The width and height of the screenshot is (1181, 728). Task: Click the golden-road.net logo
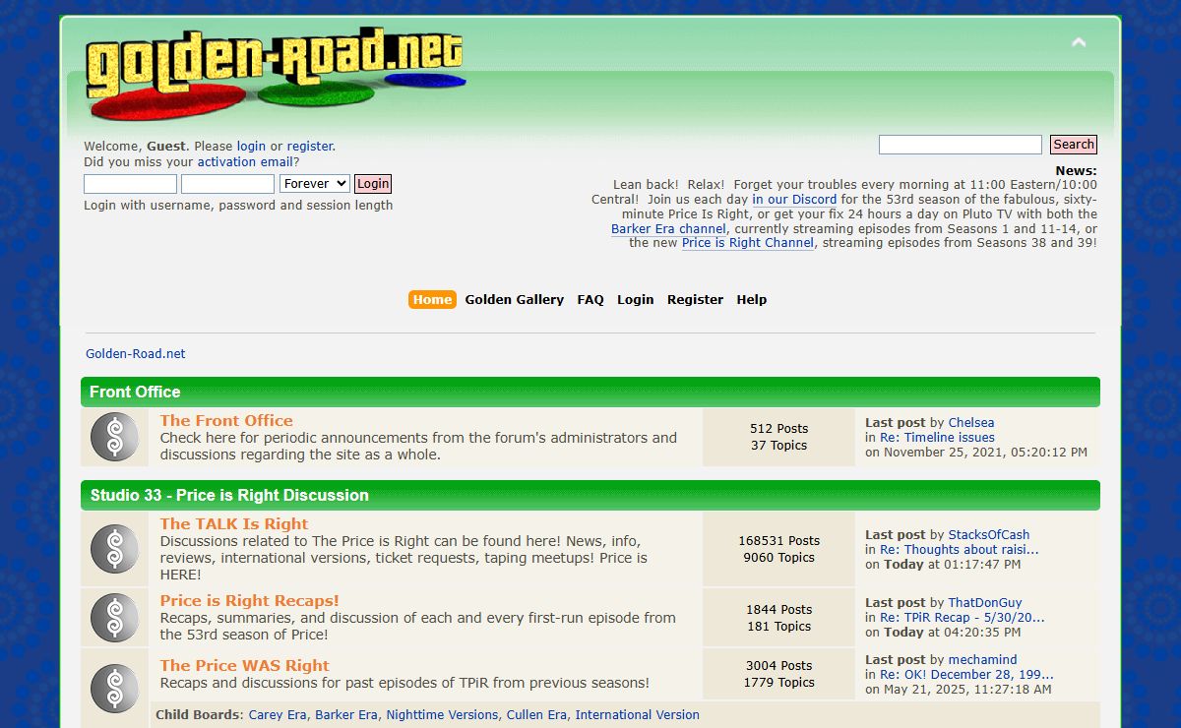coord(275,73)
